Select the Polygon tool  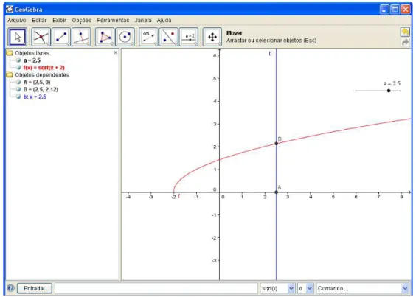click(105, 37)
